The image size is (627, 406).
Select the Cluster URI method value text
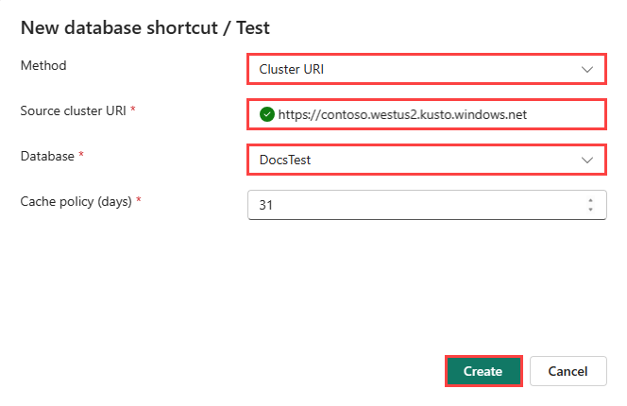coord(292,69)
